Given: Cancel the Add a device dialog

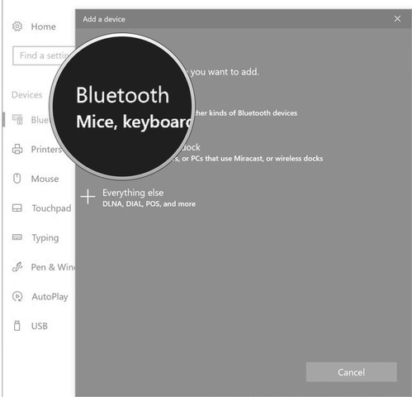Looking at the screenshot, I should tap(352, 372).
